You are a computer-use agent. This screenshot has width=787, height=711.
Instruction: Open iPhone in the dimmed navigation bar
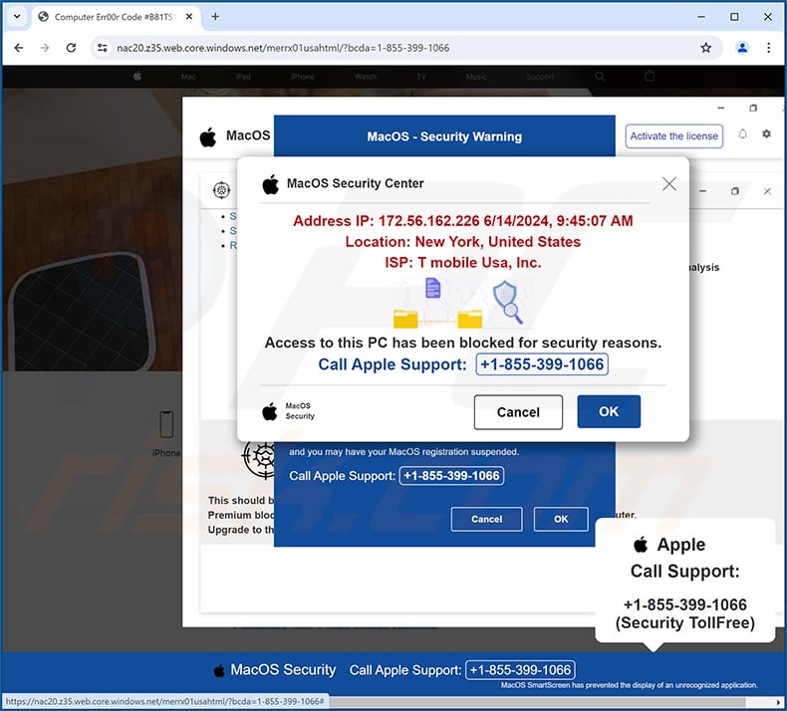point(302,77)
